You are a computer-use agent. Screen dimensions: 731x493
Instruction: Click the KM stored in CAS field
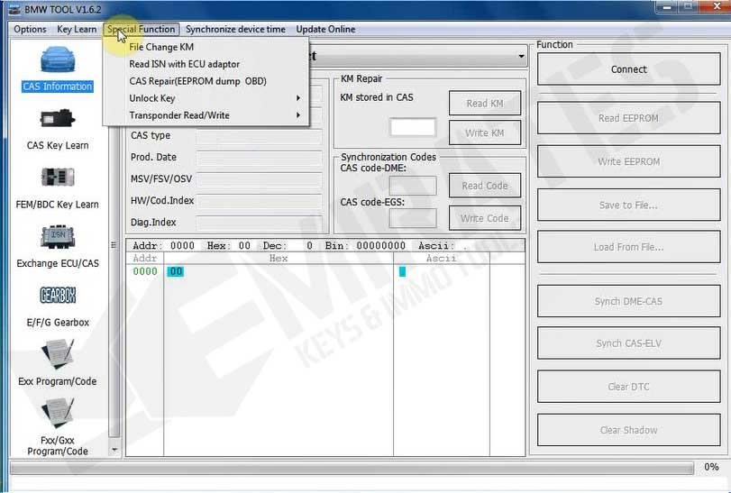(413, 127)
